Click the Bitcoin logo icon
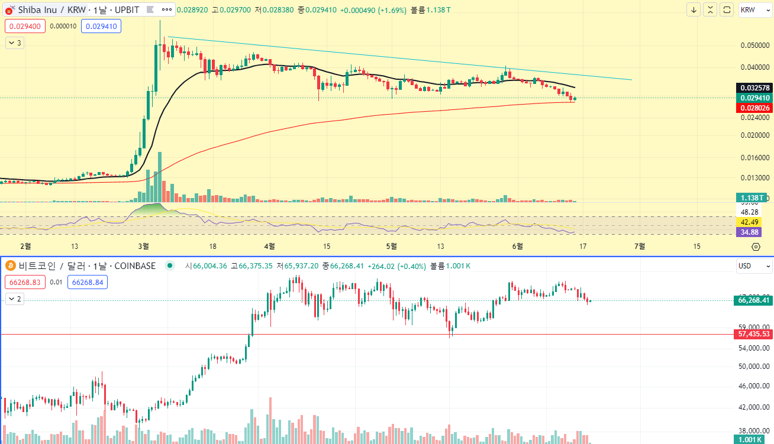Viewport: 774px width, 444px height. click(9, 266)
